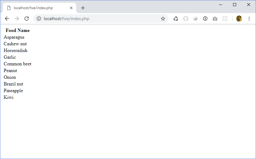Click the Pineapple entry
The height and width of the screenshot is (159, 256).
pyautogui.click(x=13, y=91)
